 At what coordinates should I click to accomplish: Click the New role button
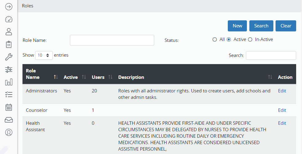pos(237,26)
